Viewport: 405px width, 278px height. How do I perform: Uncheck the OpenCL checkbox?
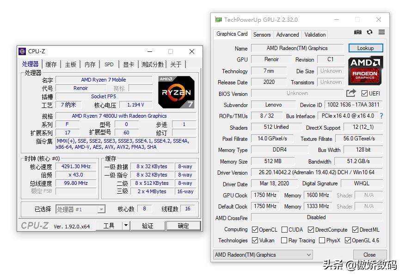coord(254,229)
